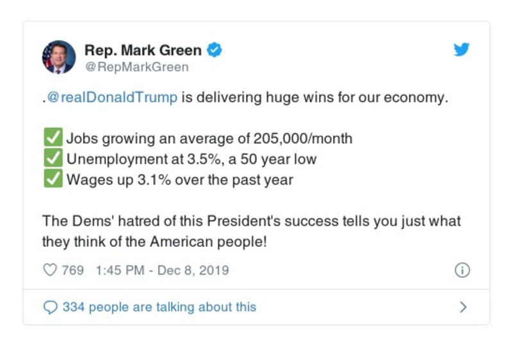This screenshot has height=346, width=513.
Task: Click the Rep. Mark Green display name
Action: 143,50
